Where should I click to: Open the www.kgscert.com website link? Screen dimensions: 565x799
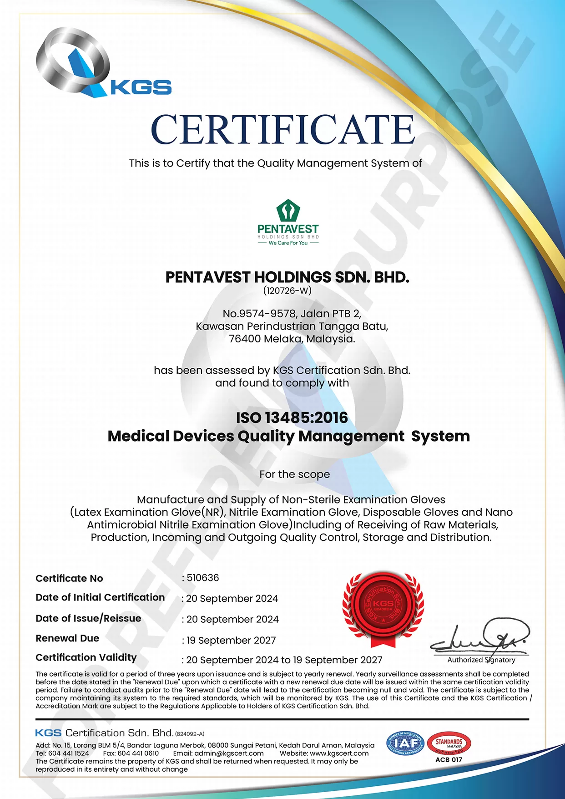pyautogui.click(x=339, y=753)
